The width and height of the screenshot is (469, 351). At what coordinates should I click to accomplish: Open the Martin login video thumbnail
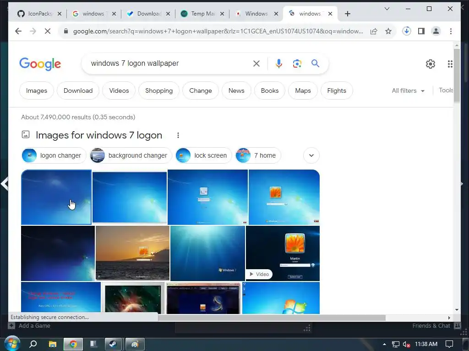tap(283, 253)
